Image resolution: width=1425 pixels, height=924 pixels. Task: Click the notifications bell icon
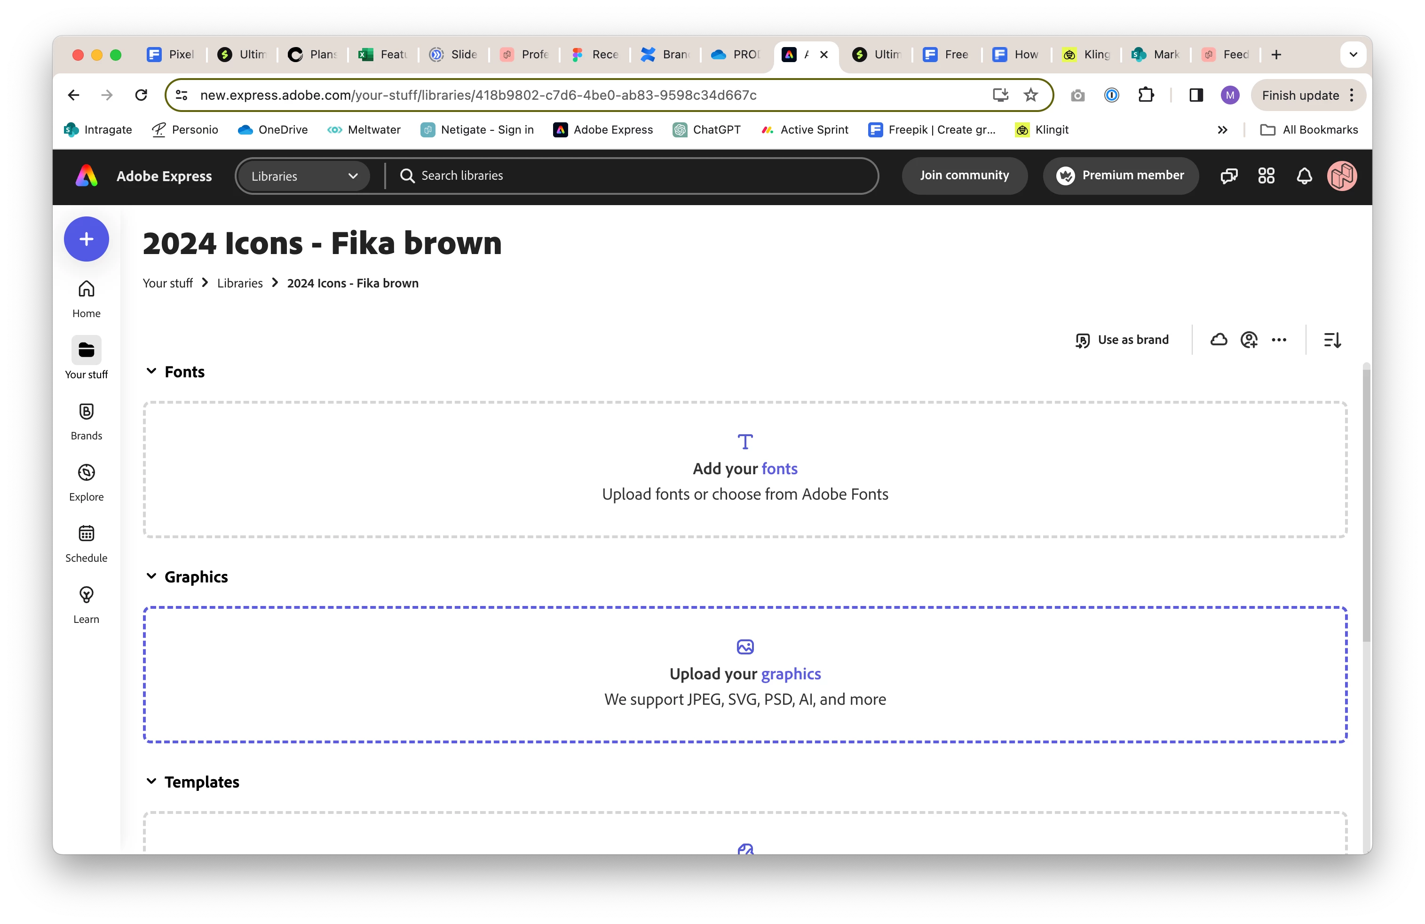coord(1304,176)
